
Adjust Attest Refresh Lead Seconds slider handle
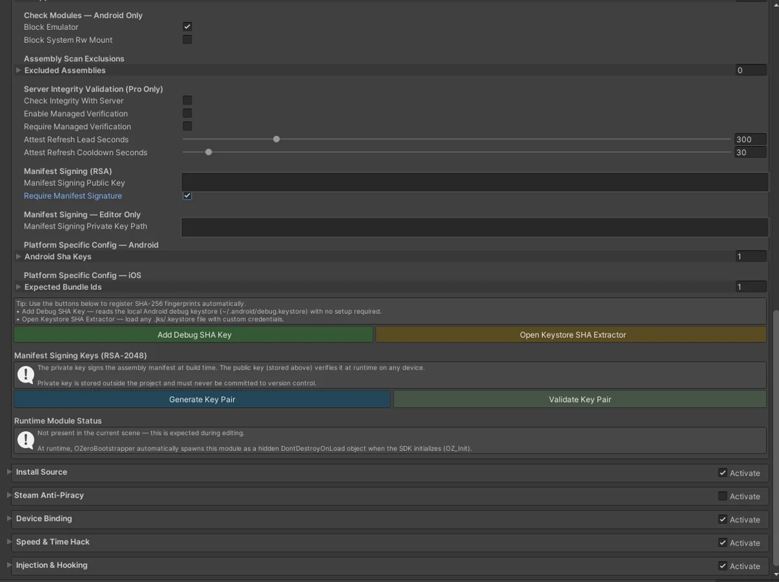click(x=277, y=139)
